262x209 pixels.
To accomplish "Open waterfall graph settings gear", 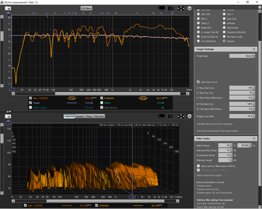I will (189, 116).
